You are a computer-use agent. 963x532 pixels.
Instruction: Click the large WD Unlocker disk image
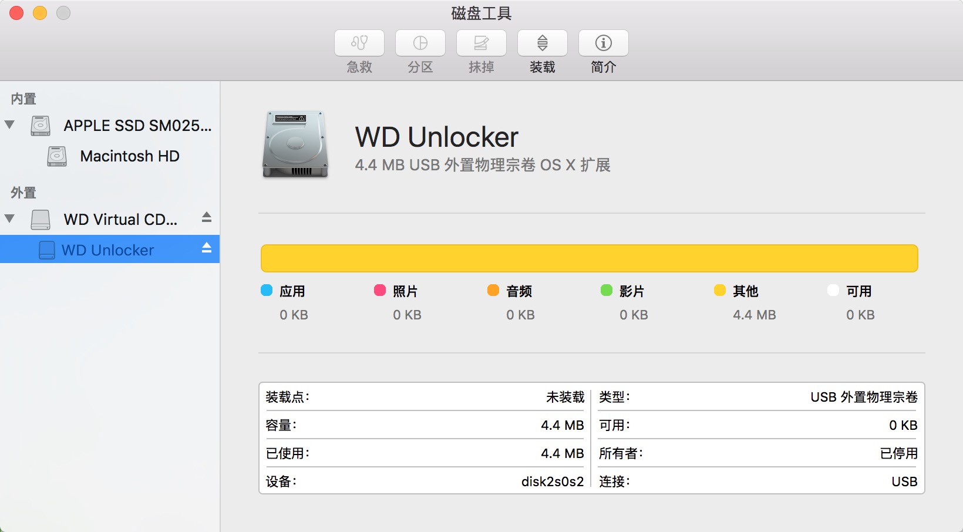coord(295,144)
